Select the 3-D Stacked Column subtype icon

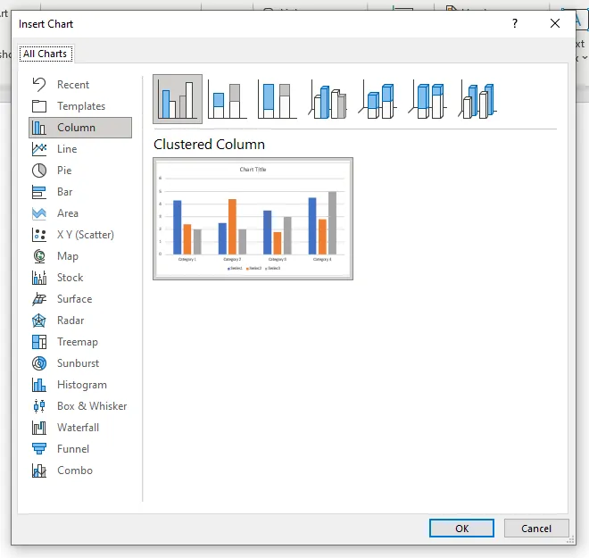click(x=379, y=99)
